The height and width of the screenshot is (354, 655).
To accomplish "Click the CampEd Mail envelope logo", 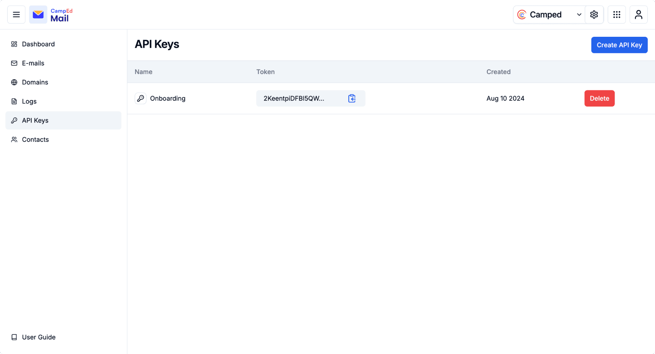I will [38, 15].
